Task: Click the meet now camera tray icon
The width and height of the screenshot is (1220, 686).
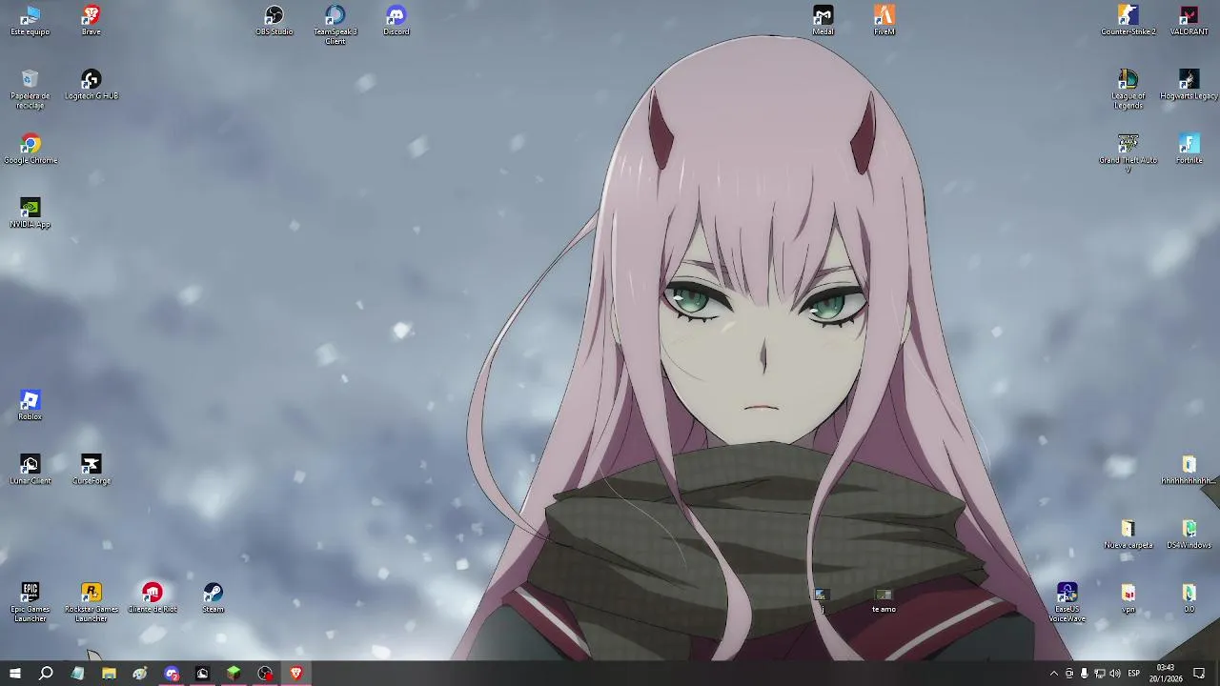Action: 1069,674
